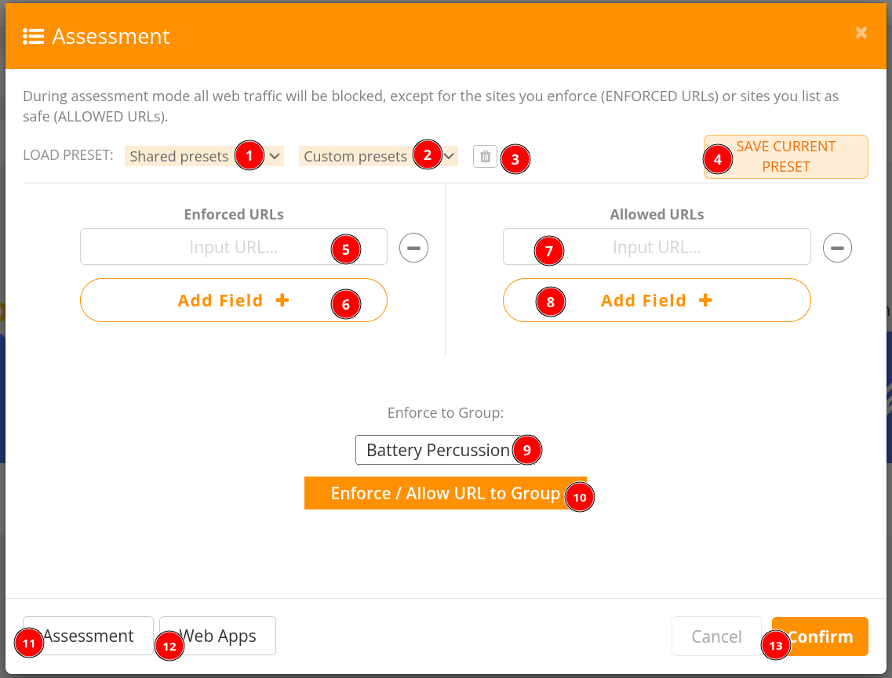Image resolution: width=892 pixels, height=678 pixels.
Task: Switch to the Web Apps tab
Action: click(218, 636)
